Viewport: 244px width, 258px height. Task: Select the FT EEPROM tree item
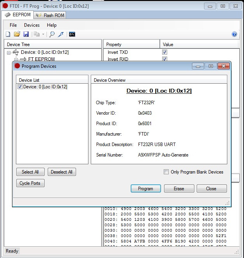point(41,59)
